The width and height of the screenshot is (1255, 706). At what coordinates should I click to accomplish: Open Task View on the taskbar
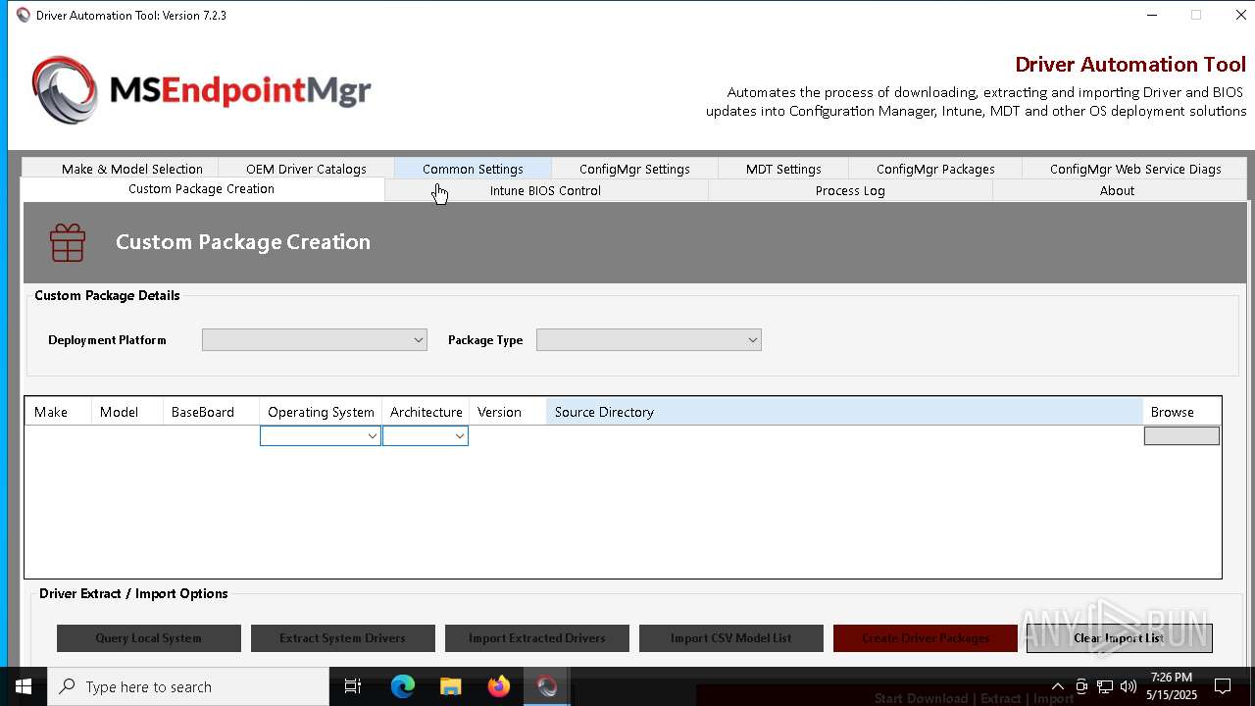(353, 686)
